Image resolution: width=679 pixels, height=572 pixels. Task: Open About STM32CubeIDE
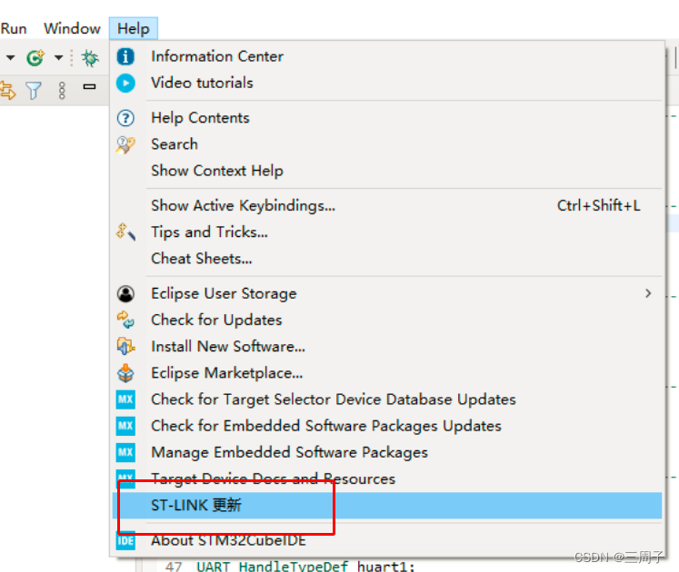click(387, 540)
